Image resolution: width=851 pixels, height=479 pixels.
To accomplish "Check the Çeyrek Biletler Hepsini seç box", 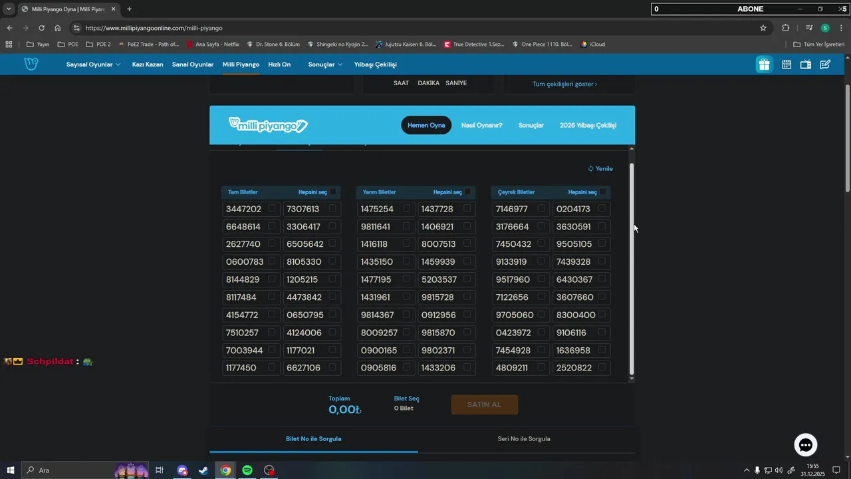I will 603,192.
